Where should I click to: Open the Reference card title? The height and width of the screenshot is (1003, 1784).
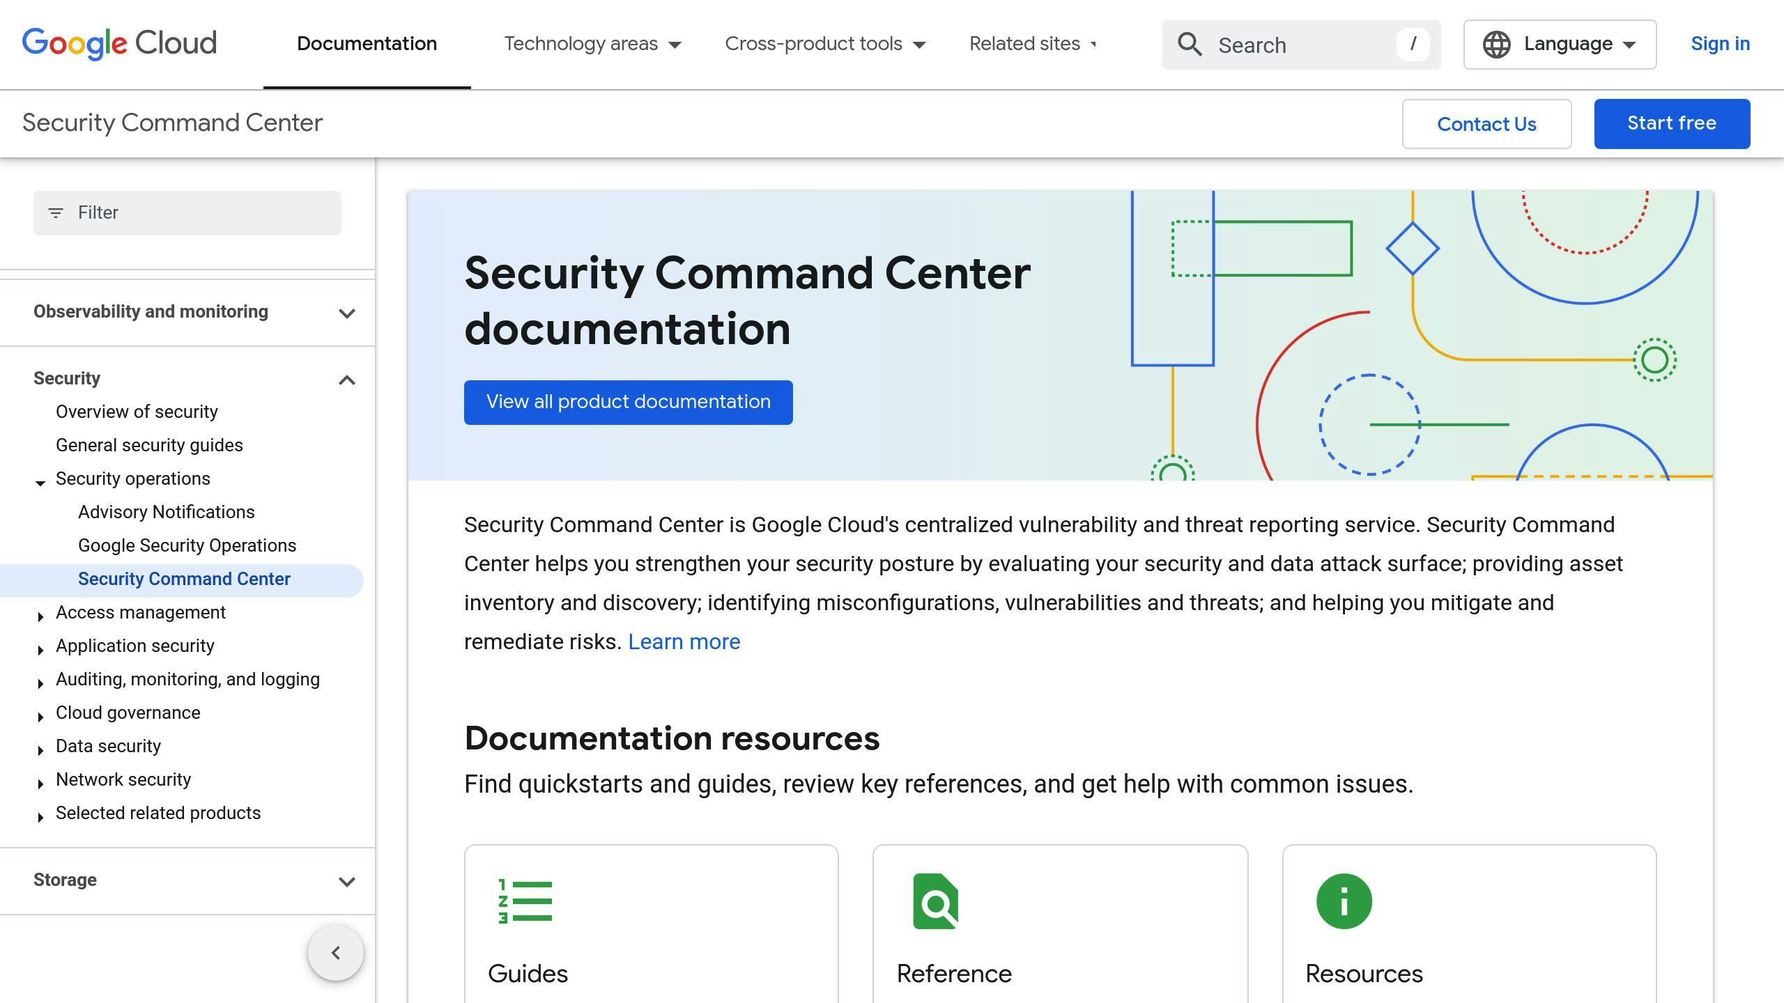(x=953, y=974)
